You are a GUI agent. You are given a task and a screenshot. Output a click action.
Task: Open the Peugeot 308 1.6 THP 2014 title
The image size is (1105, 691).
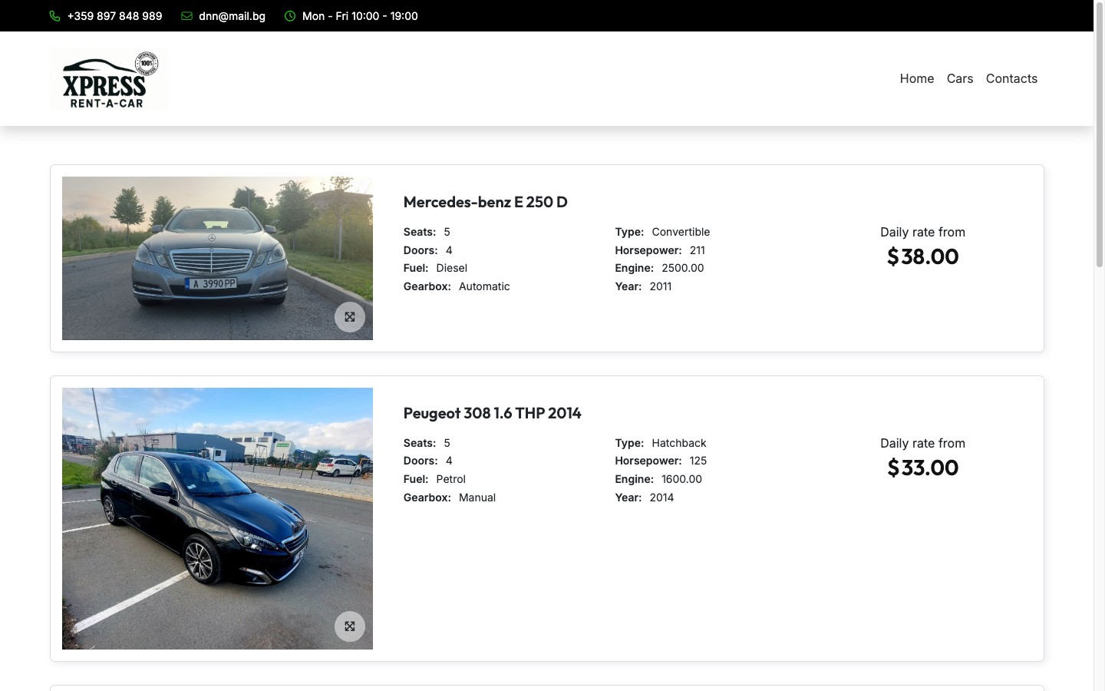(x=493, y=413)
